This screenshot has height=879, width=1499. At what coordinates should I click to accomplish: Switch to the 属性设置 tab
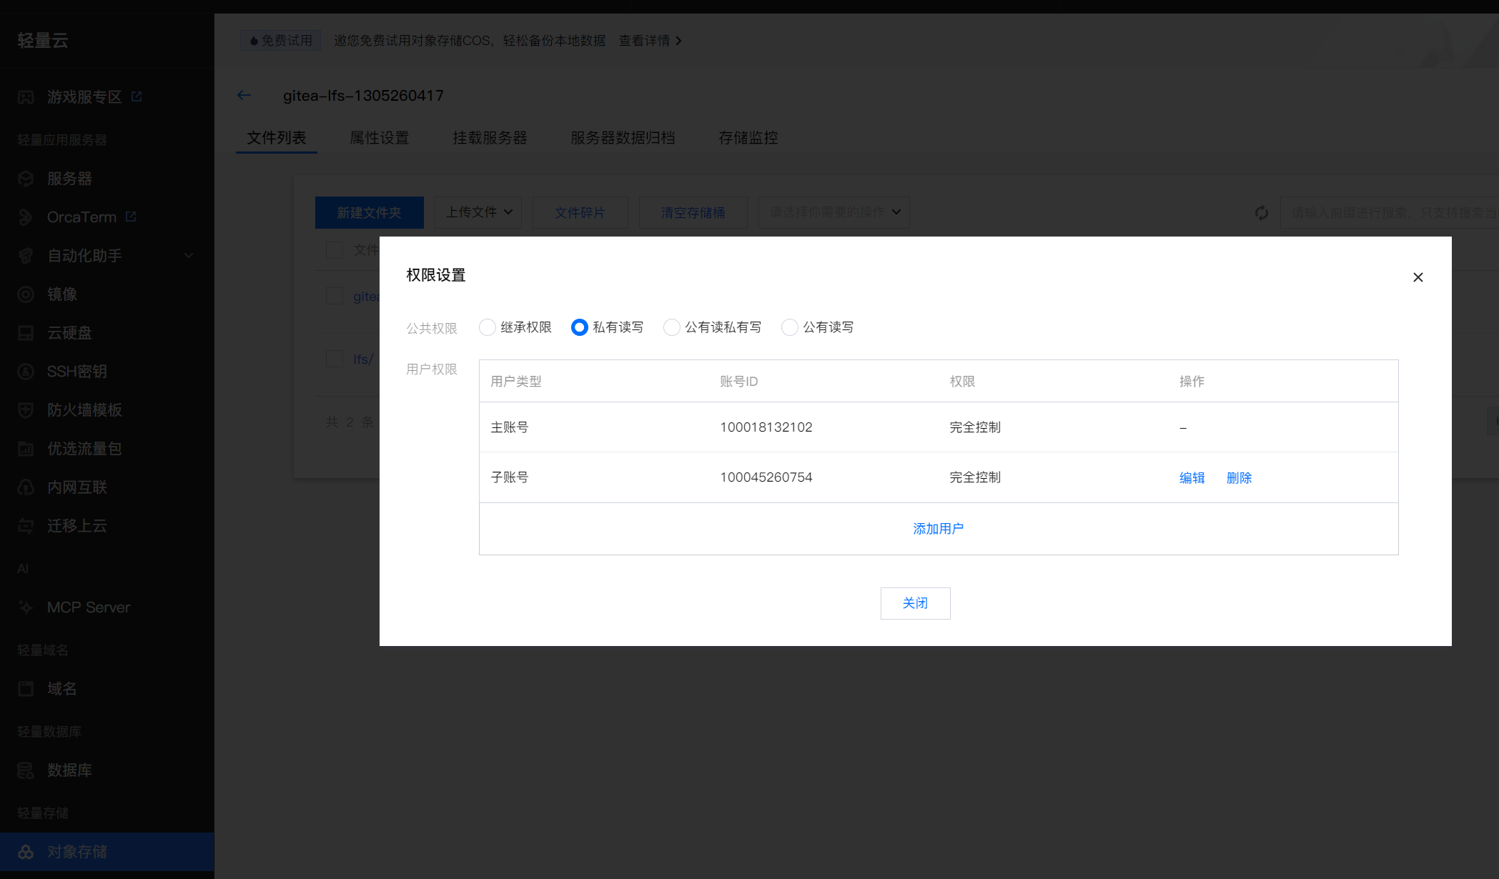pos(379,138)
